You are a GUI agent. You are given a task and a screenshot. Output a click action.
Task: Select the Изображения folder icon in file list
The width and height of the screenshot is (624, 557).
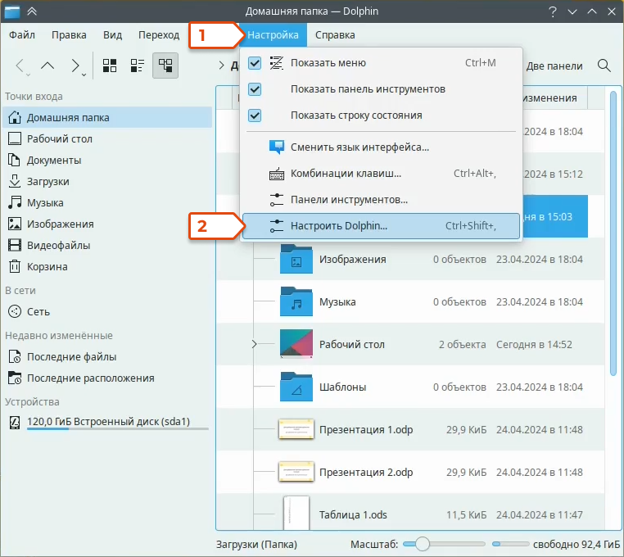(296, 259)
